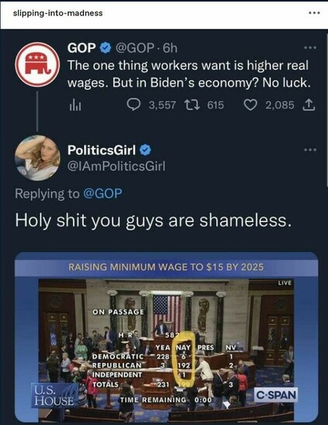View analytics bar chart icon on GOP tweet
Image resolution: width=328 pixels, height=425 pixels.
tap(75, 105)
